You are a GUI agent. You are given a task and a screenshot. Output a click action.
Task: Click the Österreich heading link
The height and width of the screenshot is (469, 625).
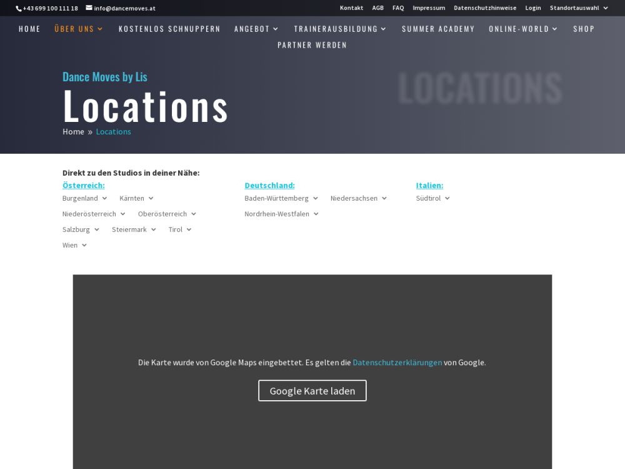pos(84,185)
